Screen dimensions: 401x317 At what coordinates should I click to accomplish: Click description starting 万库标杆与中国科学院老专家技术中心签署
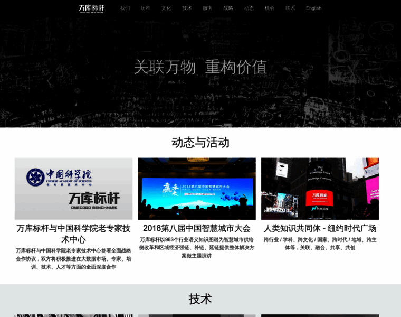point(74,259)
